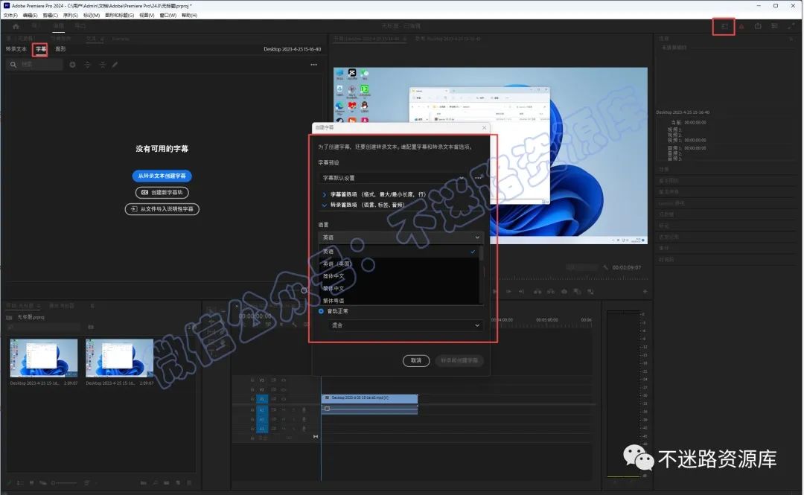
Task: Click the split caption icon
Action: pyautogui.click(x=88, y=65)
